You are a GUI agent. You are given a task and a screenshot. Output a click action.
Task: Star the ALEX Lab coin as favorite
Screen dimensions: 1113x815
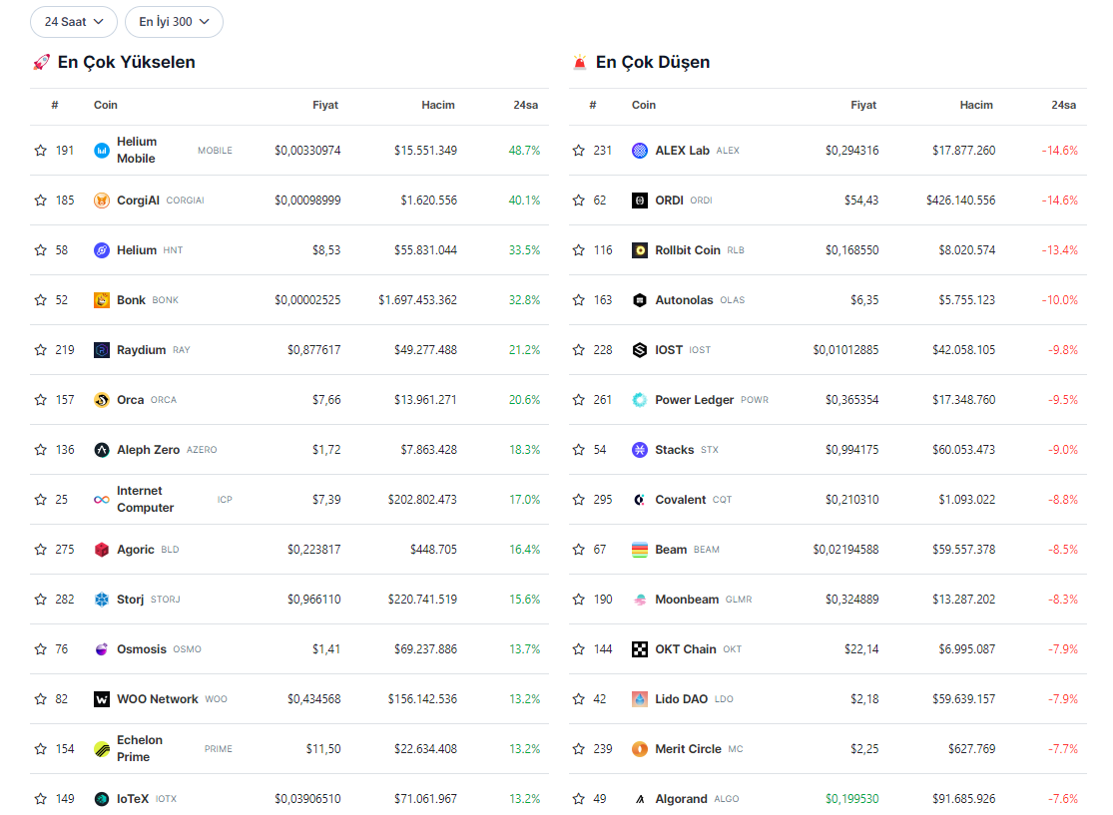(579, 151)
